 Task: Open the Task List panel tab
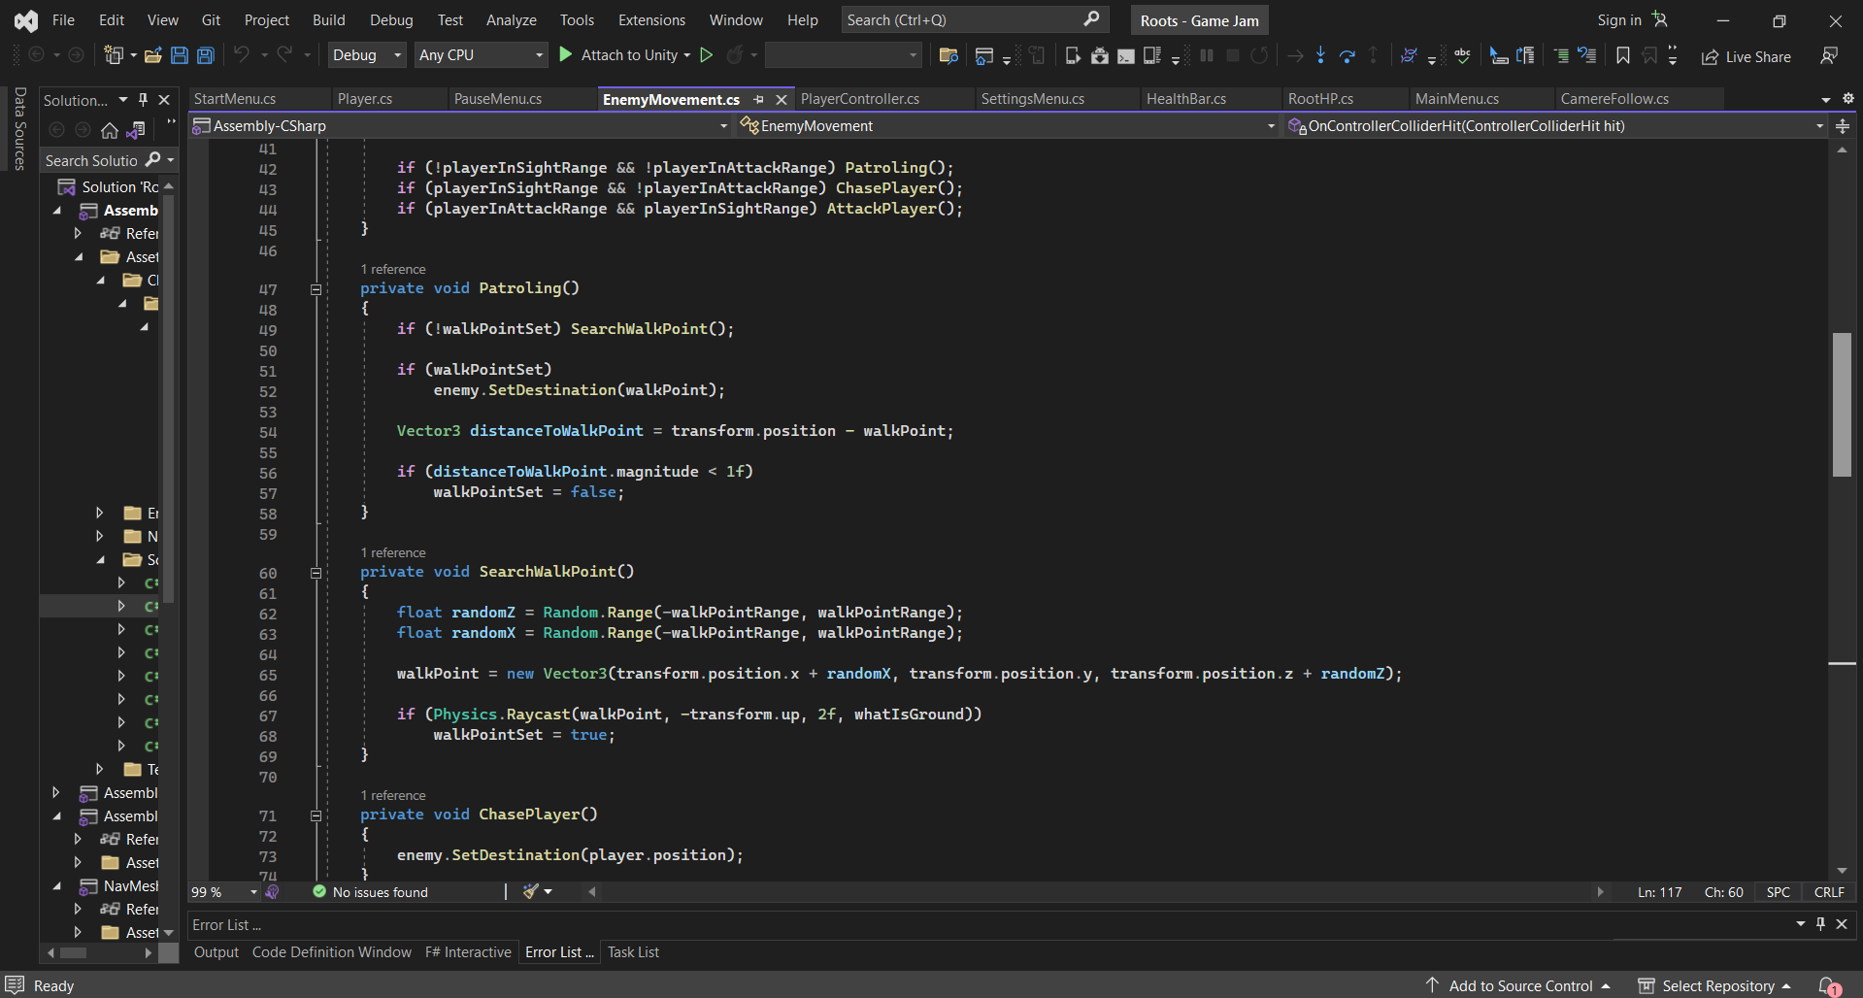click(633, 952)
